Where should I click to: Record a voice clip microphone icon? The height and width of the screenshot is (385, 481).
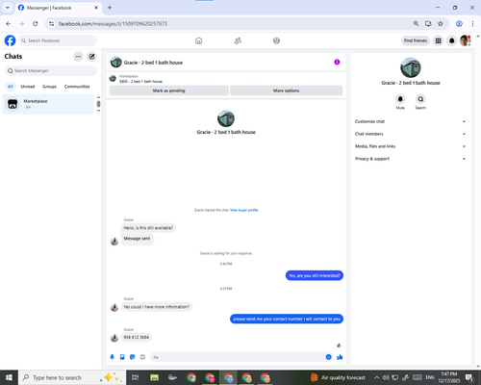point(112,357)
